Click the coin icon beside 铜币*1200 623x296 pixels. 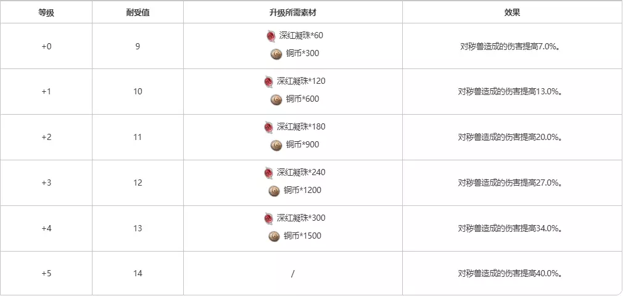[274, 191]
